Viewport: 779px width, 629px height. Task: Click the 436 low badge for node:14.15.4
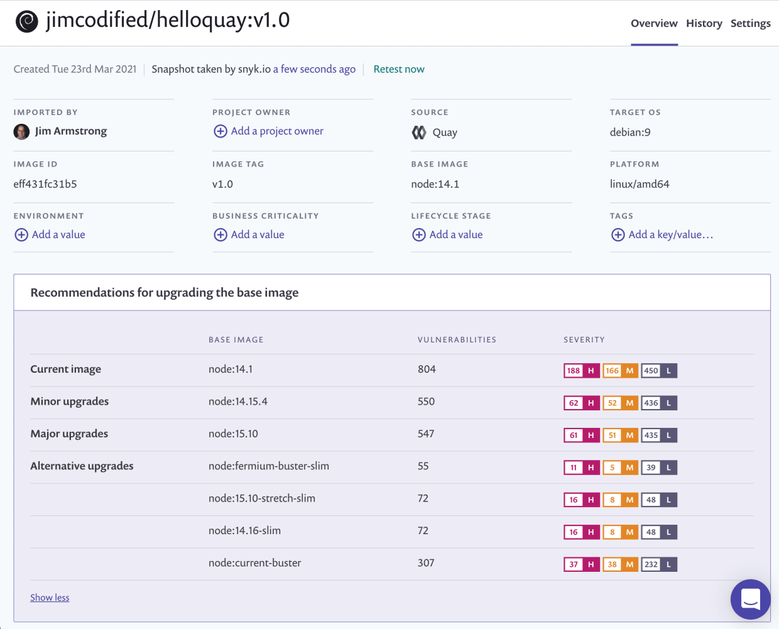click(x=659, y=403)
